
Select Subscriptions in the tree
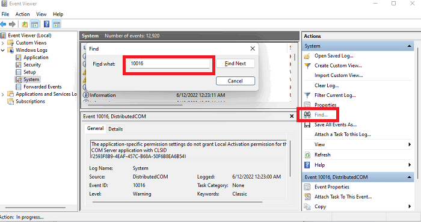pos(30,102)
